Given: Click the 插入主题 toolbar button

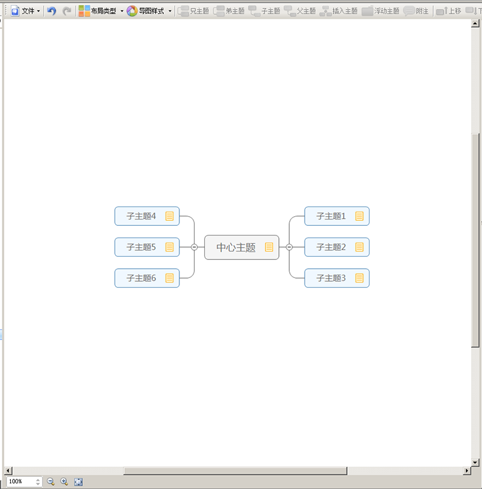Looking at the screenshot, I should [338, 11].
